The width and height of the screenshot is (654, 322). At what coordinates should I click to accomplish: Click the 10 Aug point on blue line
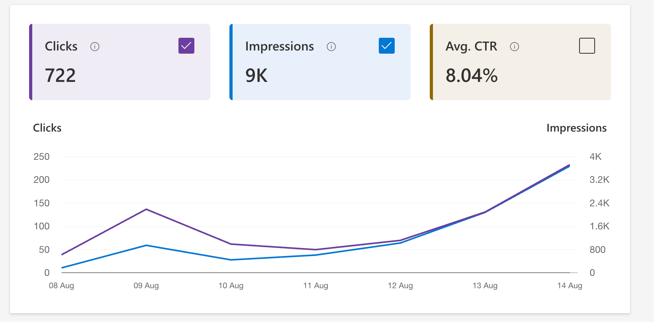coord(231,260)
